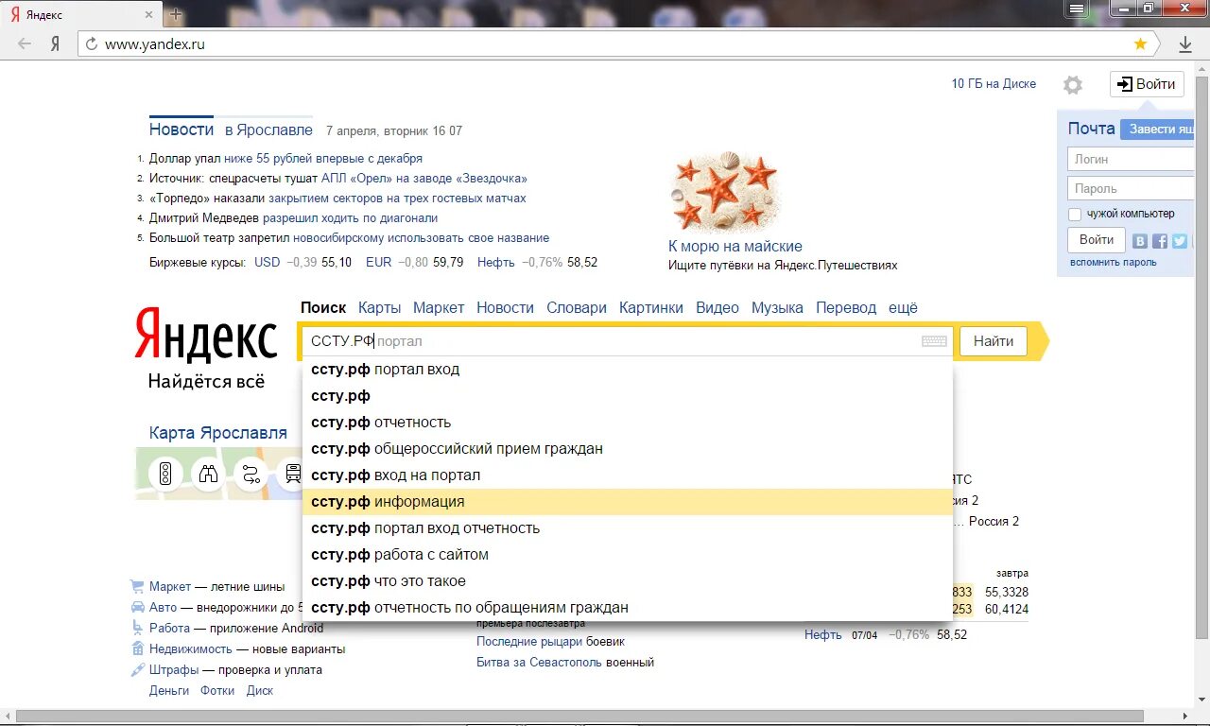Click the Штрафы service icon
Viewport: 1210px width, 726px height.
137,669
